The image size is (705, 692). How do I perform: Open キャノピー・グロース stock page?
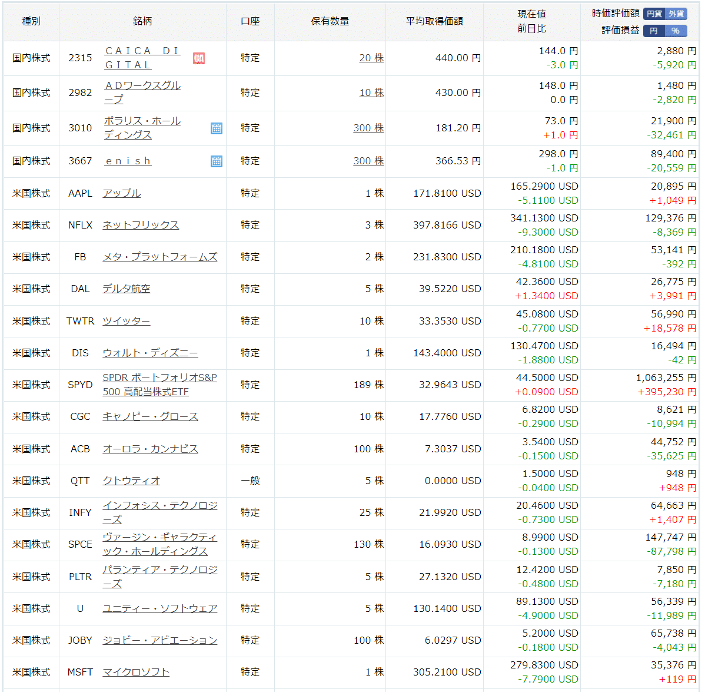150,416
